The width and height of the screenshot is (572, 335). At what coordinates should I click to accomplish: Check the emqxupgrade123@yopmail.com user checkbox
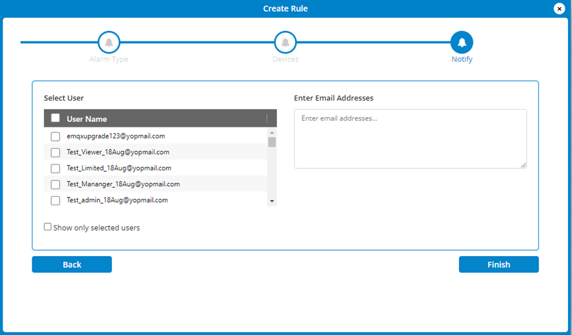point(55,136)
